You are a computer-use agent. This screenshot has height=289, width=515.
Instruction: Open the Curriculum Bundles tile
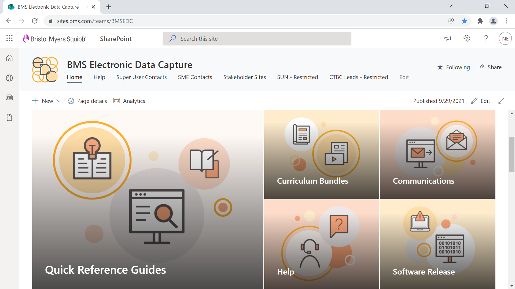point(322,154)
